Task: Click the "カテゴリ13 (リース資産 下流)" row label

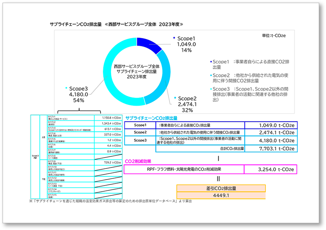Action: (x=71, y=185)
